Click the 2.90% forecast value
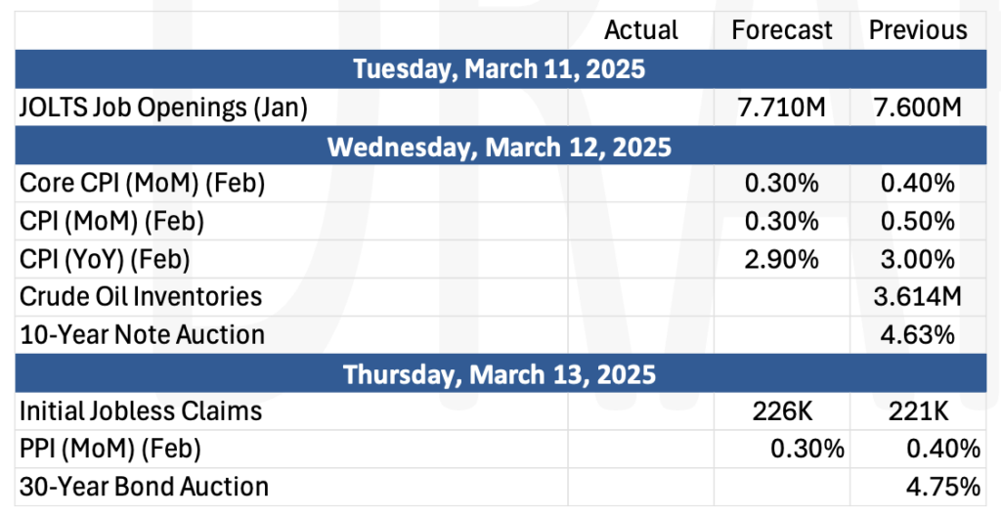 pos(782,259)
